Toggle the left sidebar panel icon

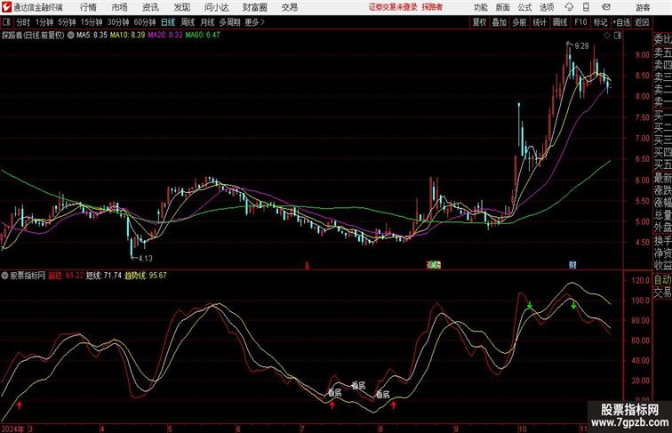[x=6, y=22]
